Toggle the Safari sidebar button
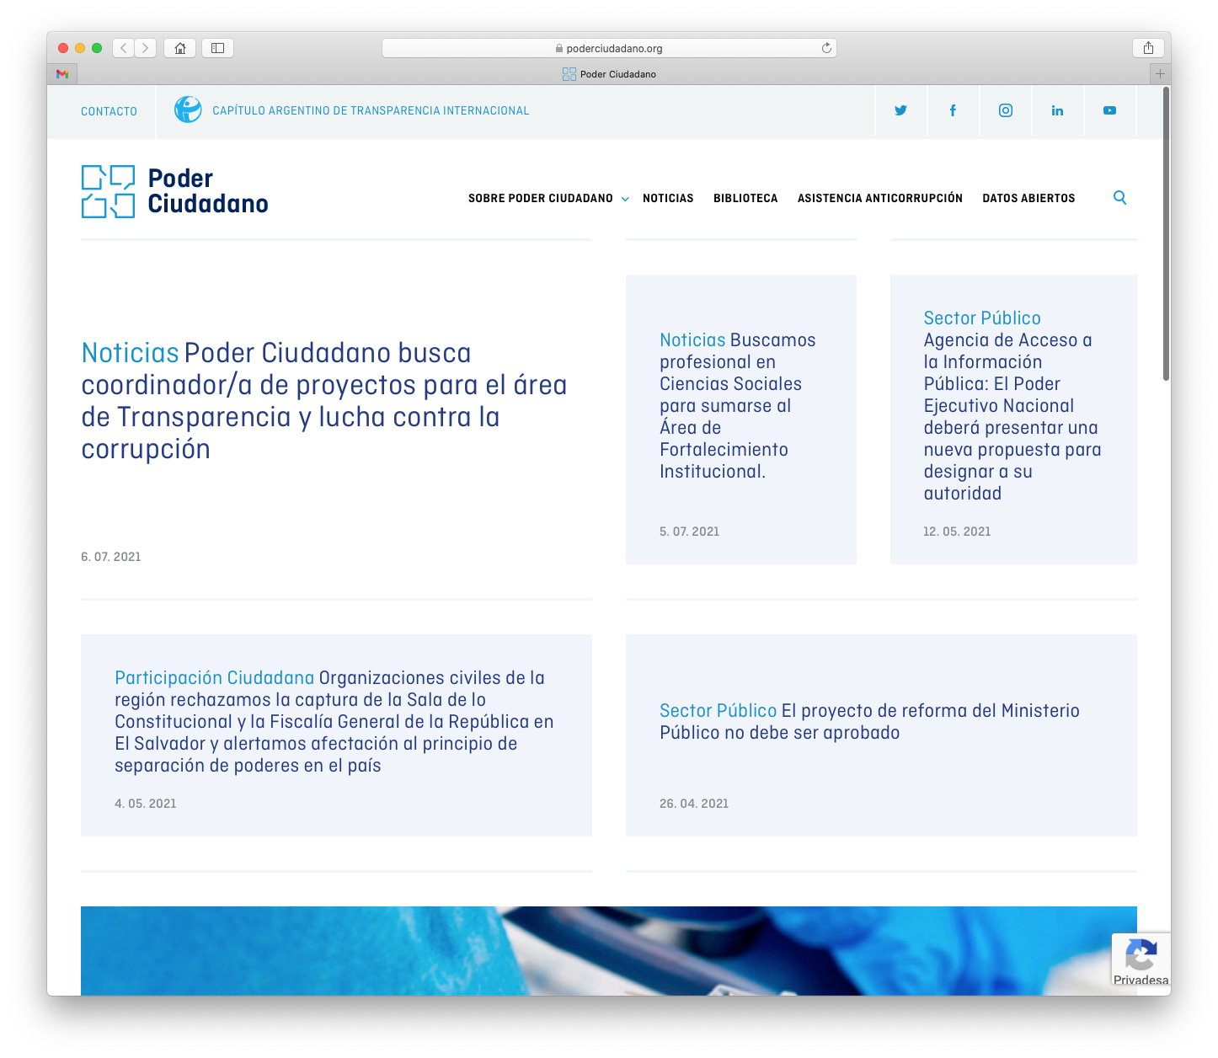 click(217, 48)
